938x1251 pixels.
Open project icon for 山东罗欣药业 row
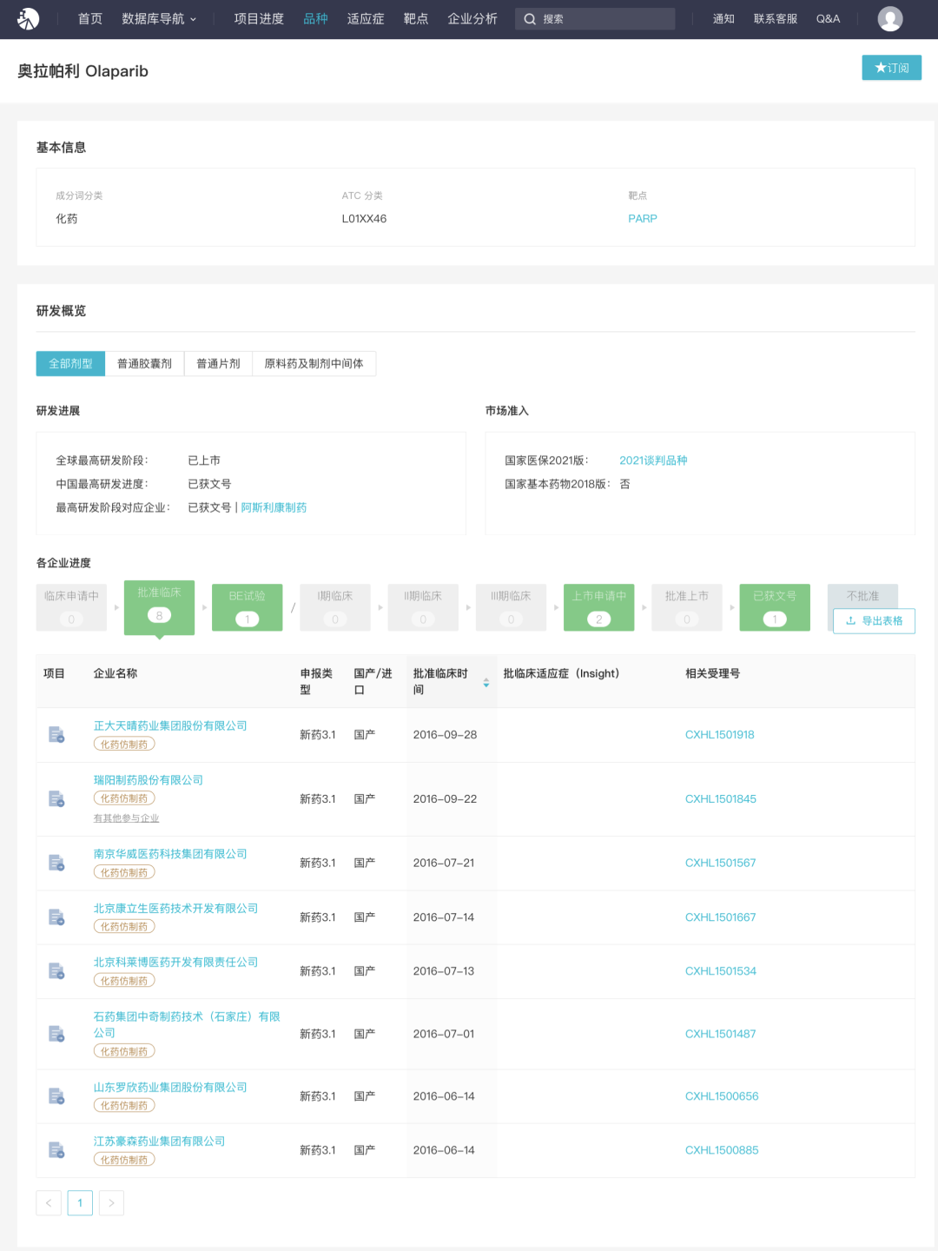[56, 1096]
